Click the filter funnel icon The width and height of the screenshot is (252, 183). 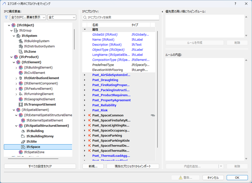coord(6,17)
